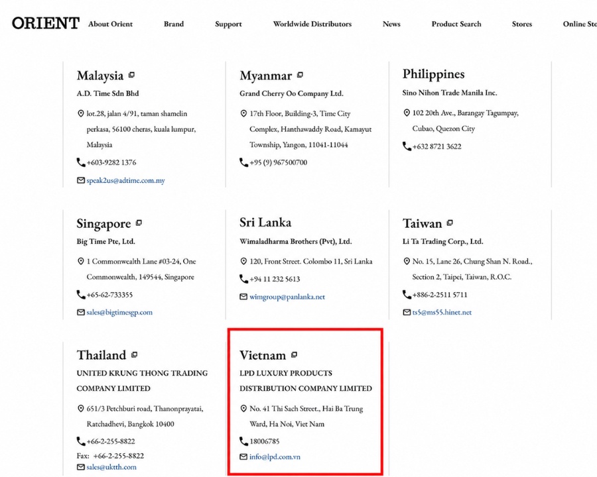Open external link icon beside Thailand
The height and width of the screenshot is (477, 597).
(134, 354)
